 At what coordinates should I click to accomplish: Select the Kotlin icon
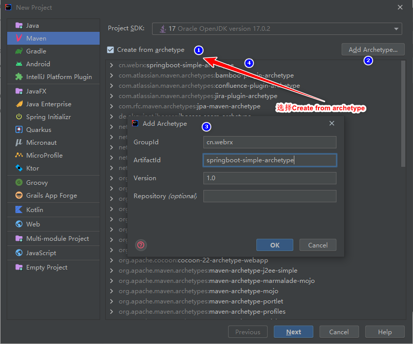pos(19,210)
